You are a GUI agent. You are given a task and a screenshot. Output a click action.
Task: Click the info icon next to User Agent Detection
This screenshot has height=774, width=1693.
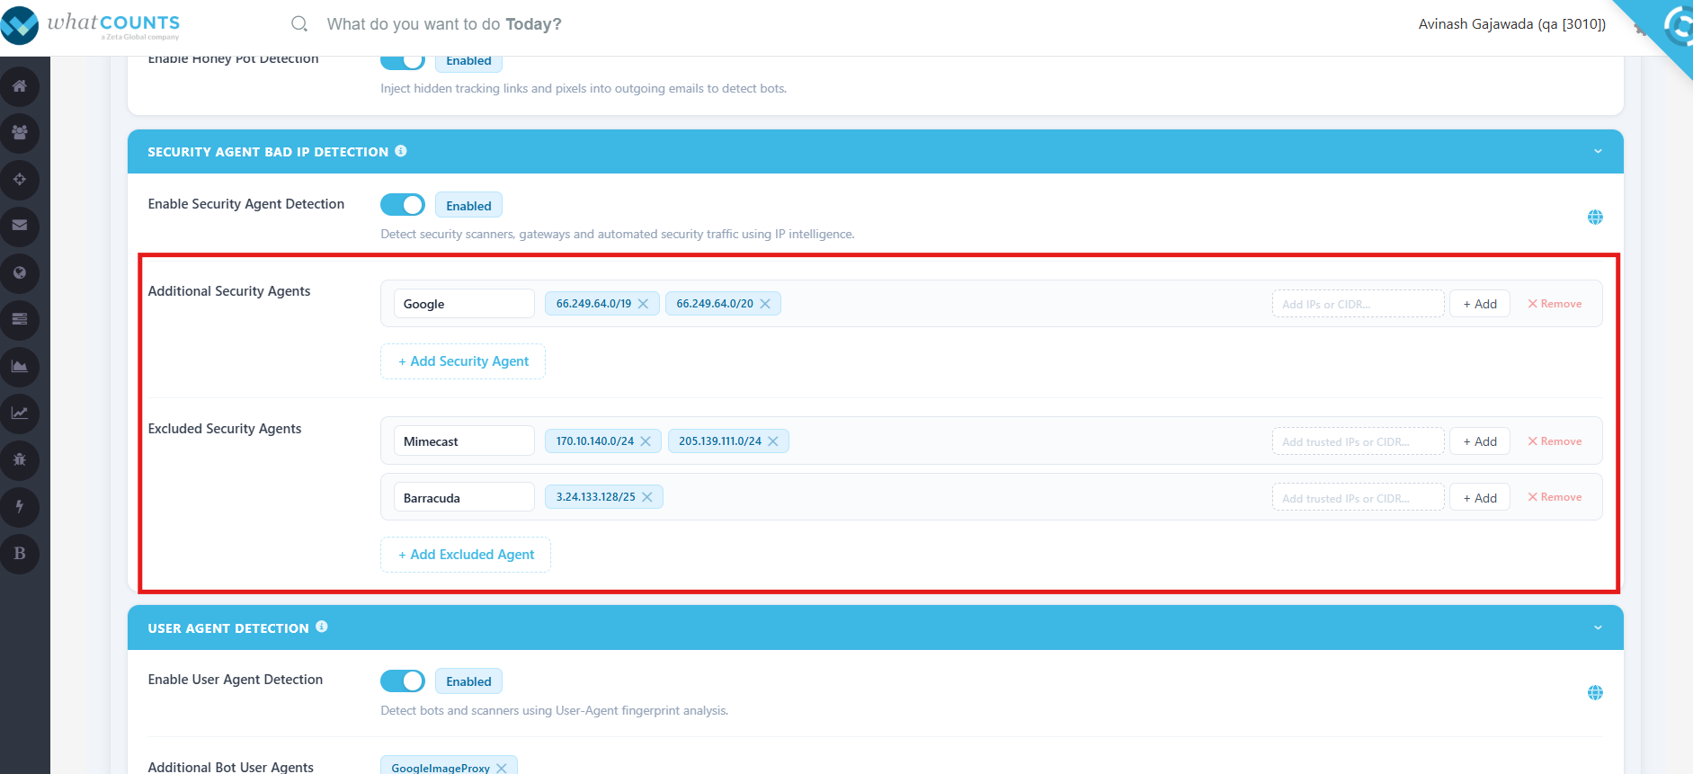click(322, 627)
